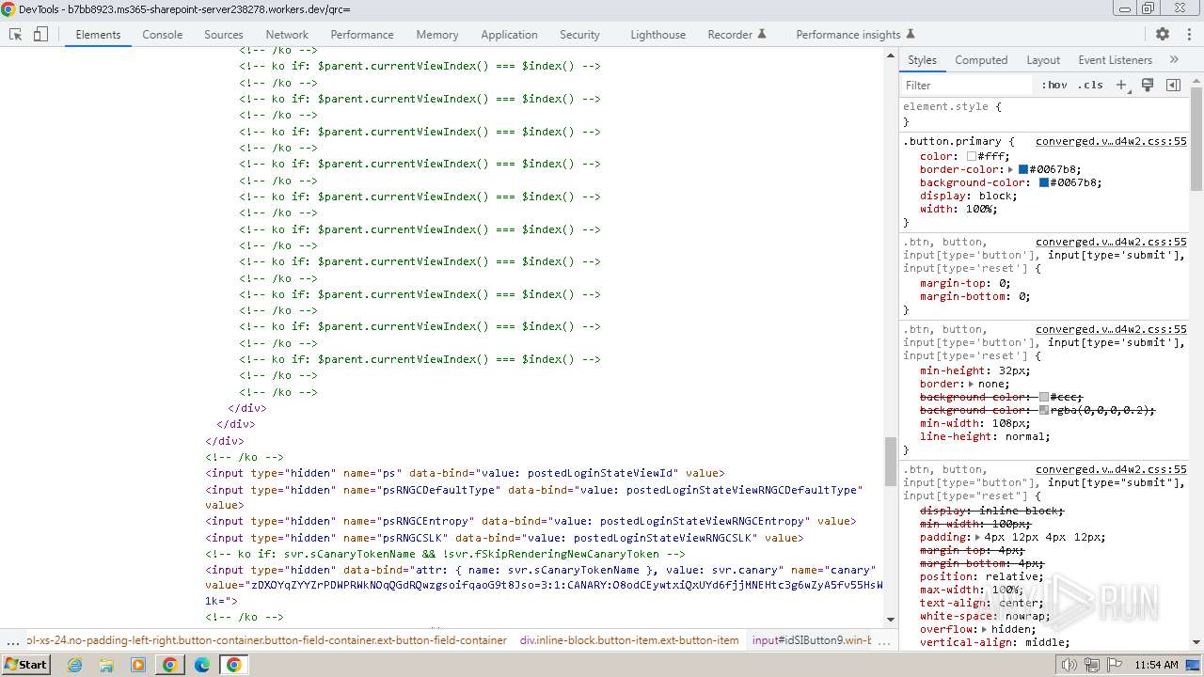1204x677 pixels.
Task: Open the Event Listeners sidebar tab
Action: (x=1115, y=59)
